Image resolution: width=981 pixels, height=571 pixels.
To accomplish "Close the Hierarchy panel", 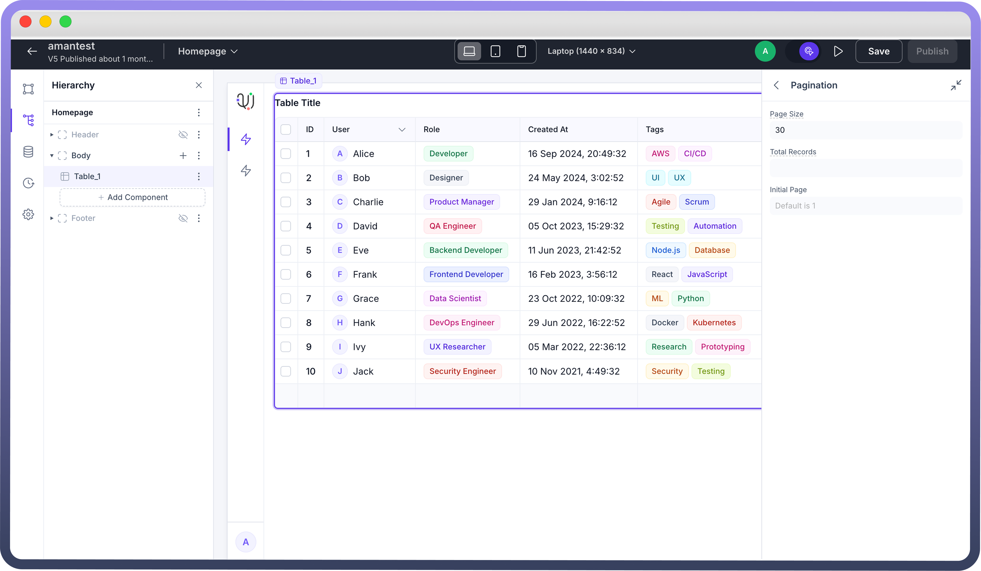I will coord(198,85).
